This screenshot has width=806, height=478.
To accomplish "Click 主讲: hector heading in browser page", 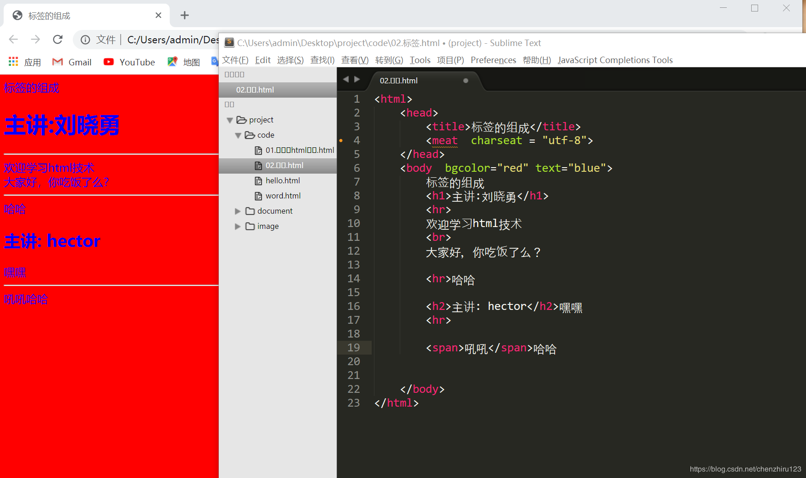I will coord(52,241).
